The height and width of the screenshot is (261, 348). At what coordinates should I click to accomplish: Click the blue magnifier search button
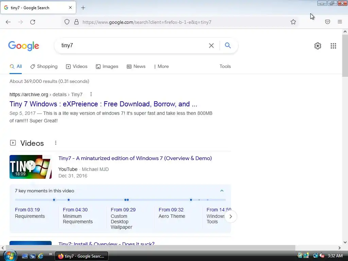point(228,45)
